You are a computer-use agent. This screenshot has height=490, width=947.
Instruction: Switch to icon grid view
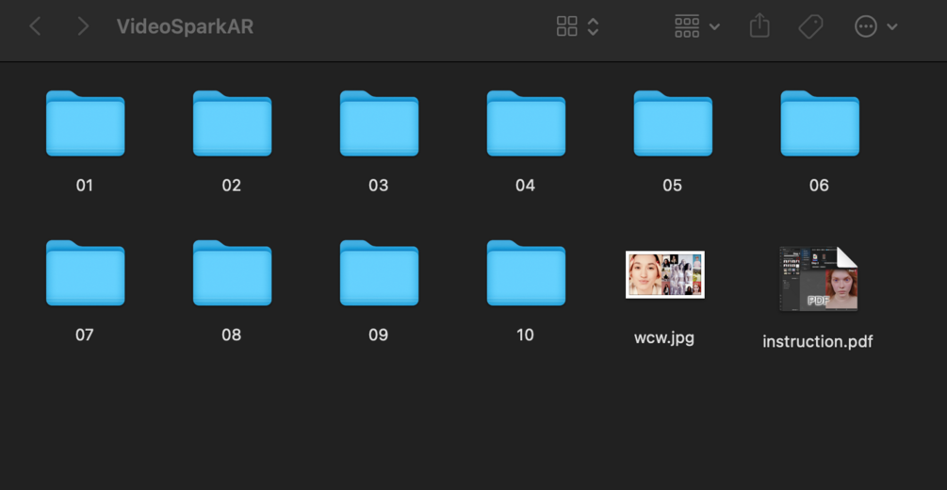pyautogui.click(x=566, y=26)
